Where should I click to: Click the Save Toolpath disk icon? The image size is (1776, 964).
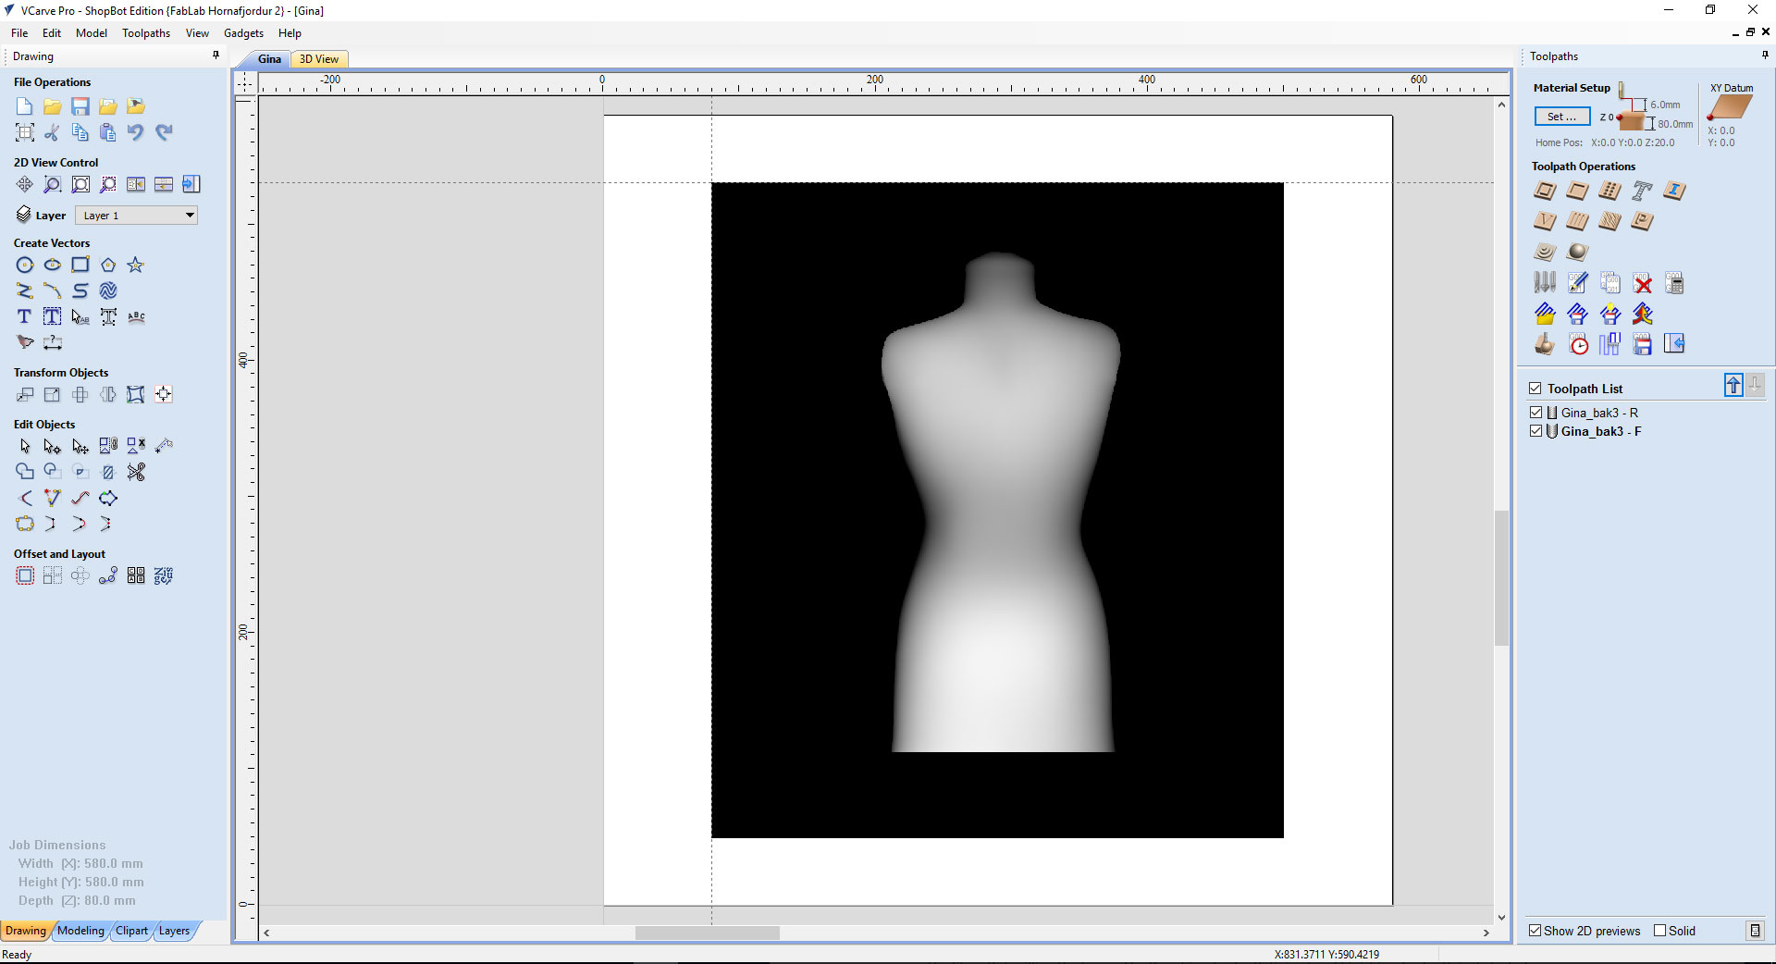point(1642,345)
